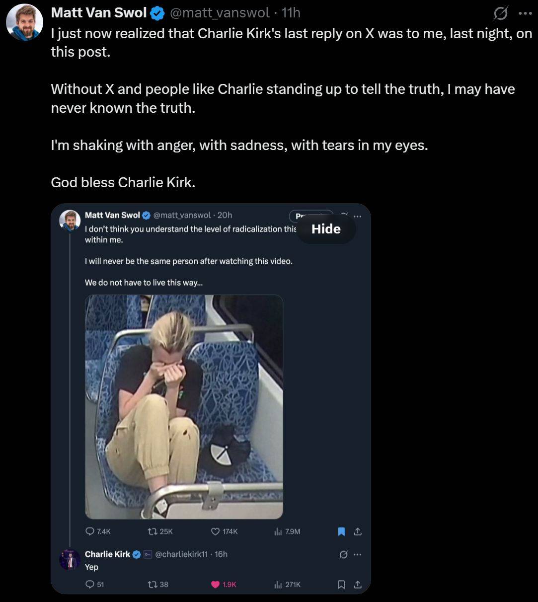Screen dimensions: 538x602
Task: Click the 25K repost icon
Action: tap(152, 531)
